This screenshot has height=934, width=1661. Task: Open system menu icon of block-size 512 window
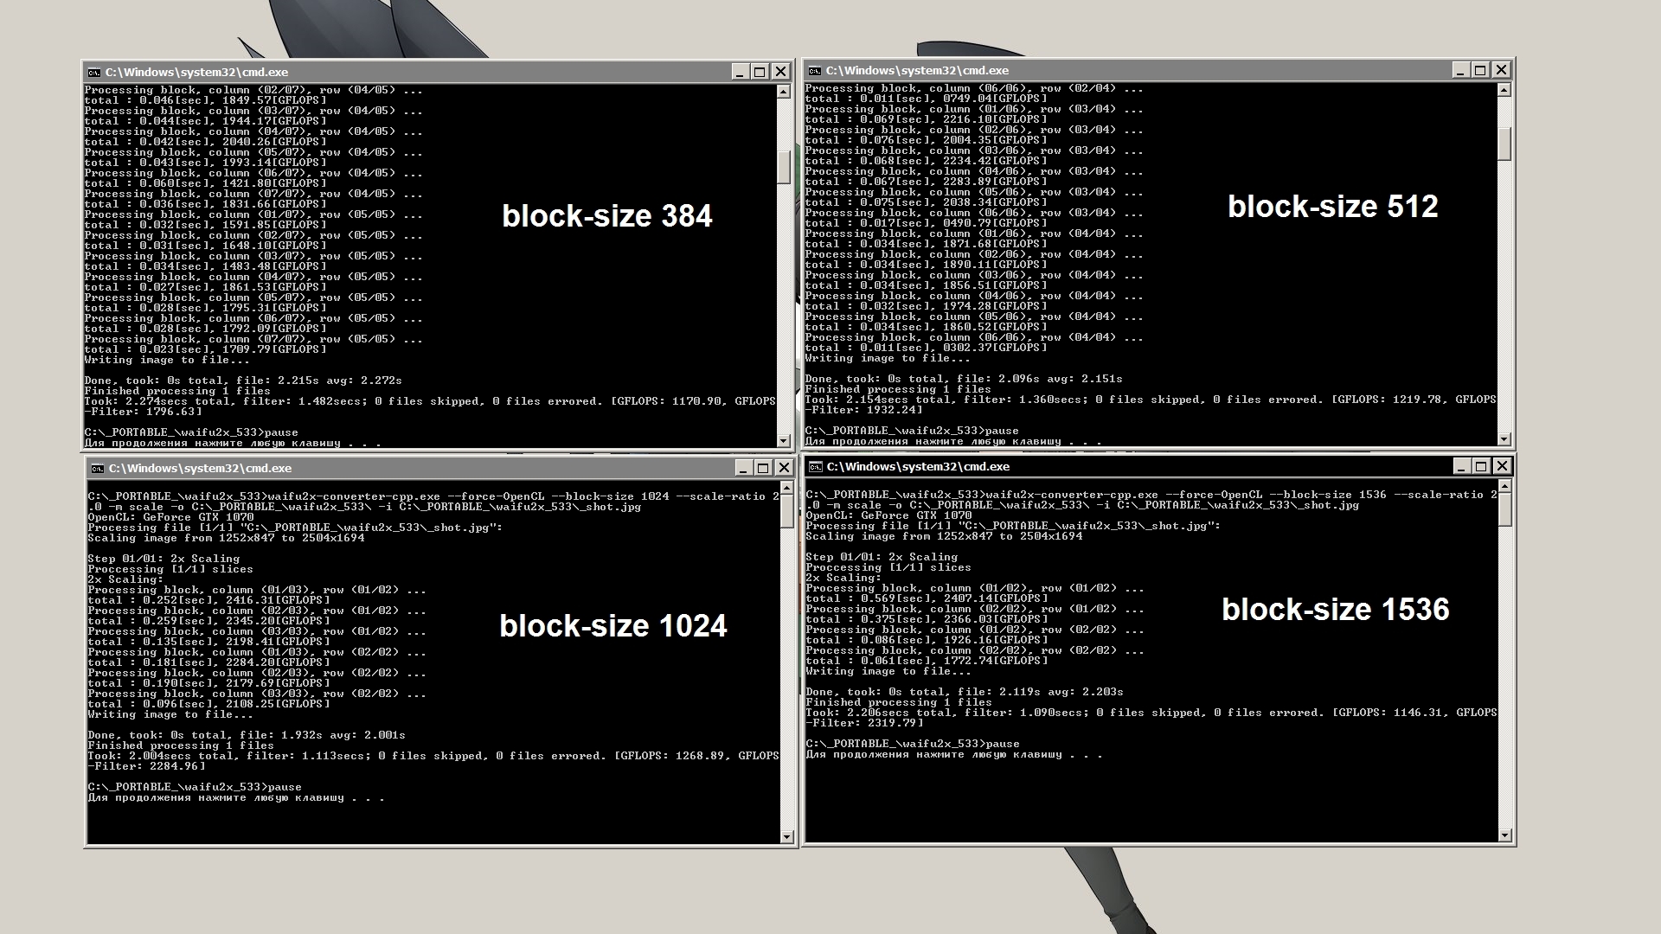814,71
